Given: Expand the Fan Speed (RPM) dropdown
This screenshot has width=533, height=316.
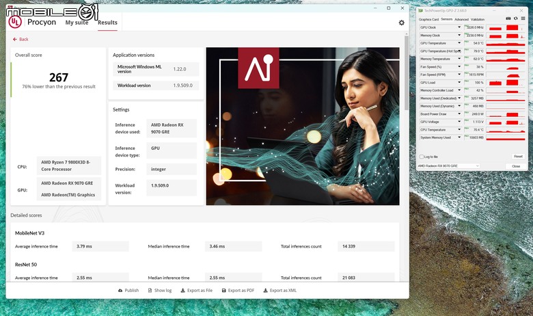Looking at the screenshot, I should [x=459, y=75].
